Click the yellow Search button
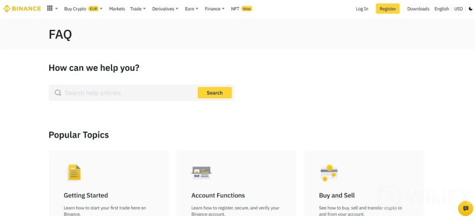475x216 pixels. coord(215,93)
